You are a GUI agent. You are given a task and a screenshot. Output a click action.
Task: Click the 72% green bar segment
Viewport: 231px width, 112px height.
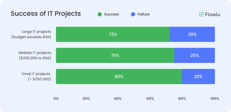pos(113,34)
